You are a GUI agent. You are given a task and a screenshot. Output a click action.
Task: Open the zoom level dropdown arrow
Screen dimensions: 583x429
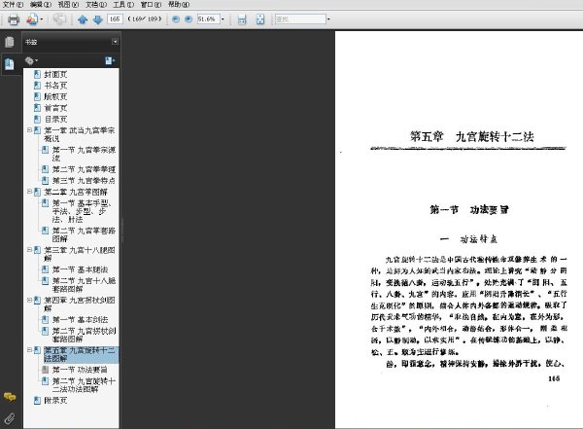coord(223,19)
